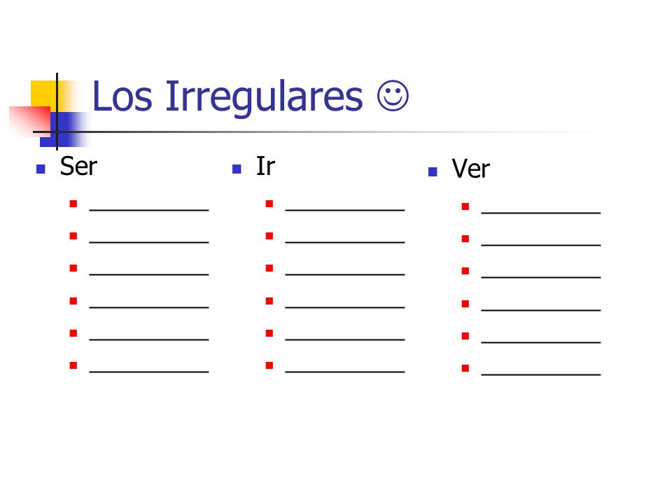Click the yellow square in title decoration

tap(43, 94)
